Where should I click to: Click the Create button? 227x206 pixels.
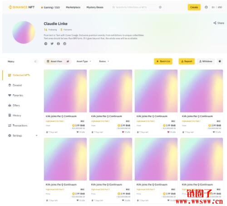(194, 7)
